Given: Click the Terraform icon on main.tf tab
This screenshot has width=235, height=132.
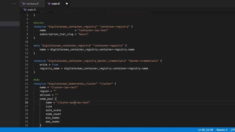Looking at the screenshot, I should (x=49, y=4).
